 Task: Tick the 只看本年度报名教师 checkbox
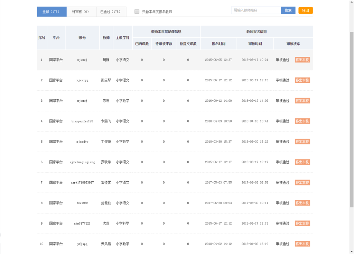click(x=137, y=11)
